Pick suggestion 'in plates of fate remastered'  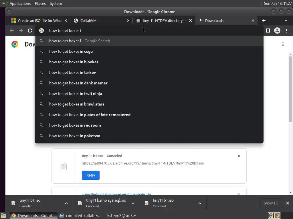click(x=149, y=115)
